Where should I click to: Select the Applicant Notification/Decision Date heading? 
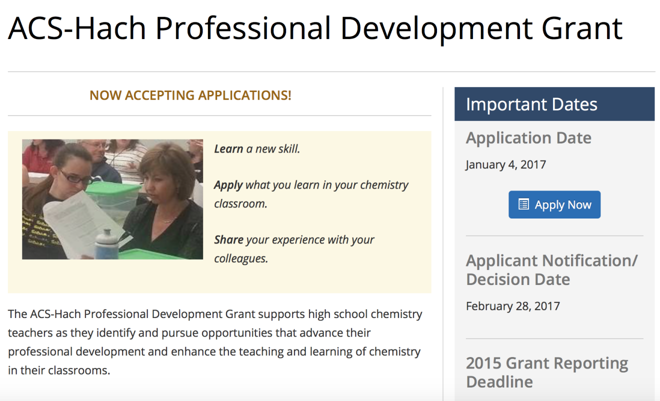pyautogui.click(x=552, y=269)
